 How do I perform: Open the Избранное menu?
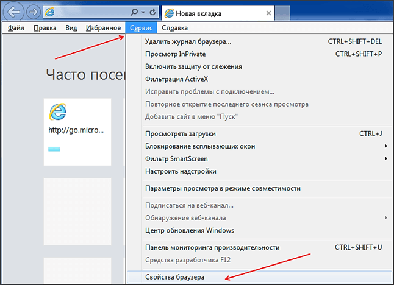pyautogui.click(x=102, y=27)
